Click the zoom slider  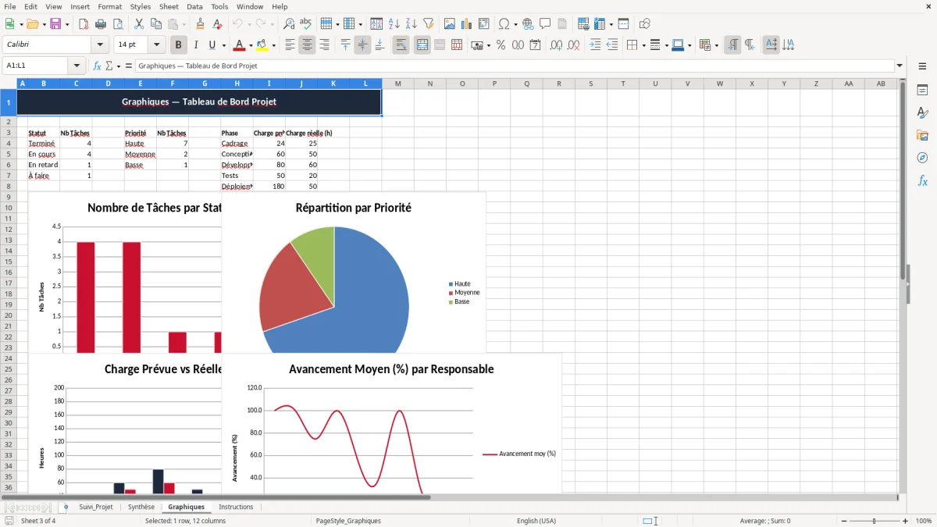pyautogui.click(x=875, y=521)
